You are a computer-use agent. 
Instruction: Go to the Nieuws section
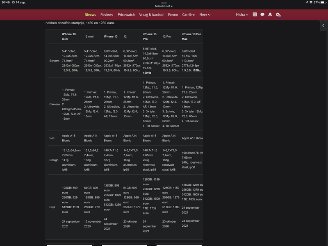(90, 15)
